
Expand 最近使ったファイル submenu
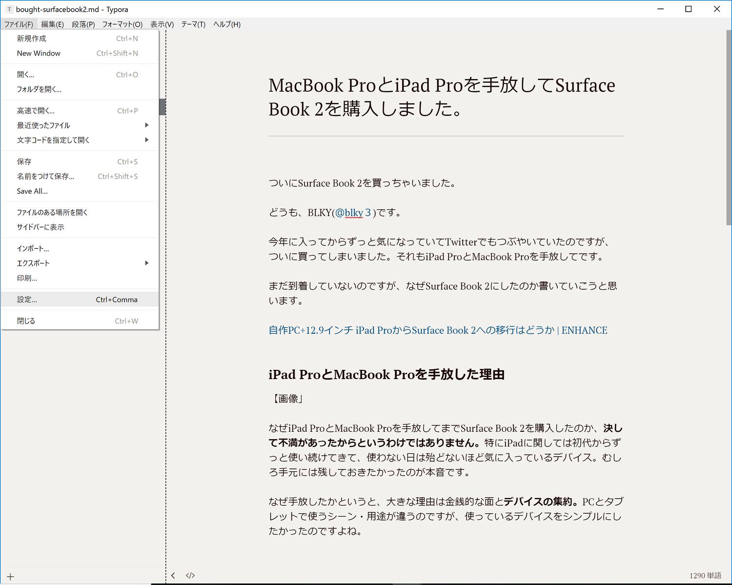[x=80, y=125]
